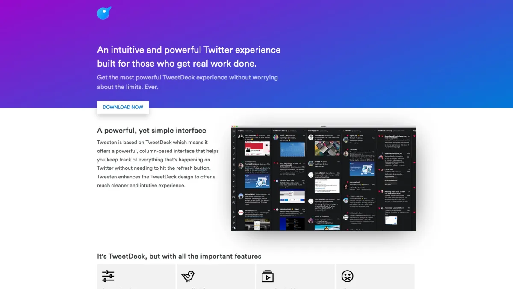Image resolution: width=513 pixels, height=289 pixels.
Task: Click the heading 'It's TweetDeck, but with all the important features'
Action: pyautogui.click(x=179, y=257)
